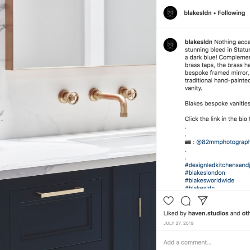Image resolution: width=250 pixels, height=250 pixels.
Task: Open the list of others who liked
Action: coord(246,214)
